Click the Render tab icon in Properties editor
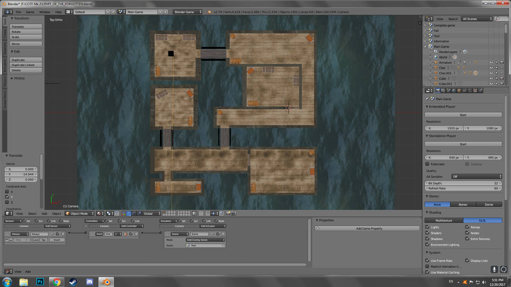 (438, 90)
